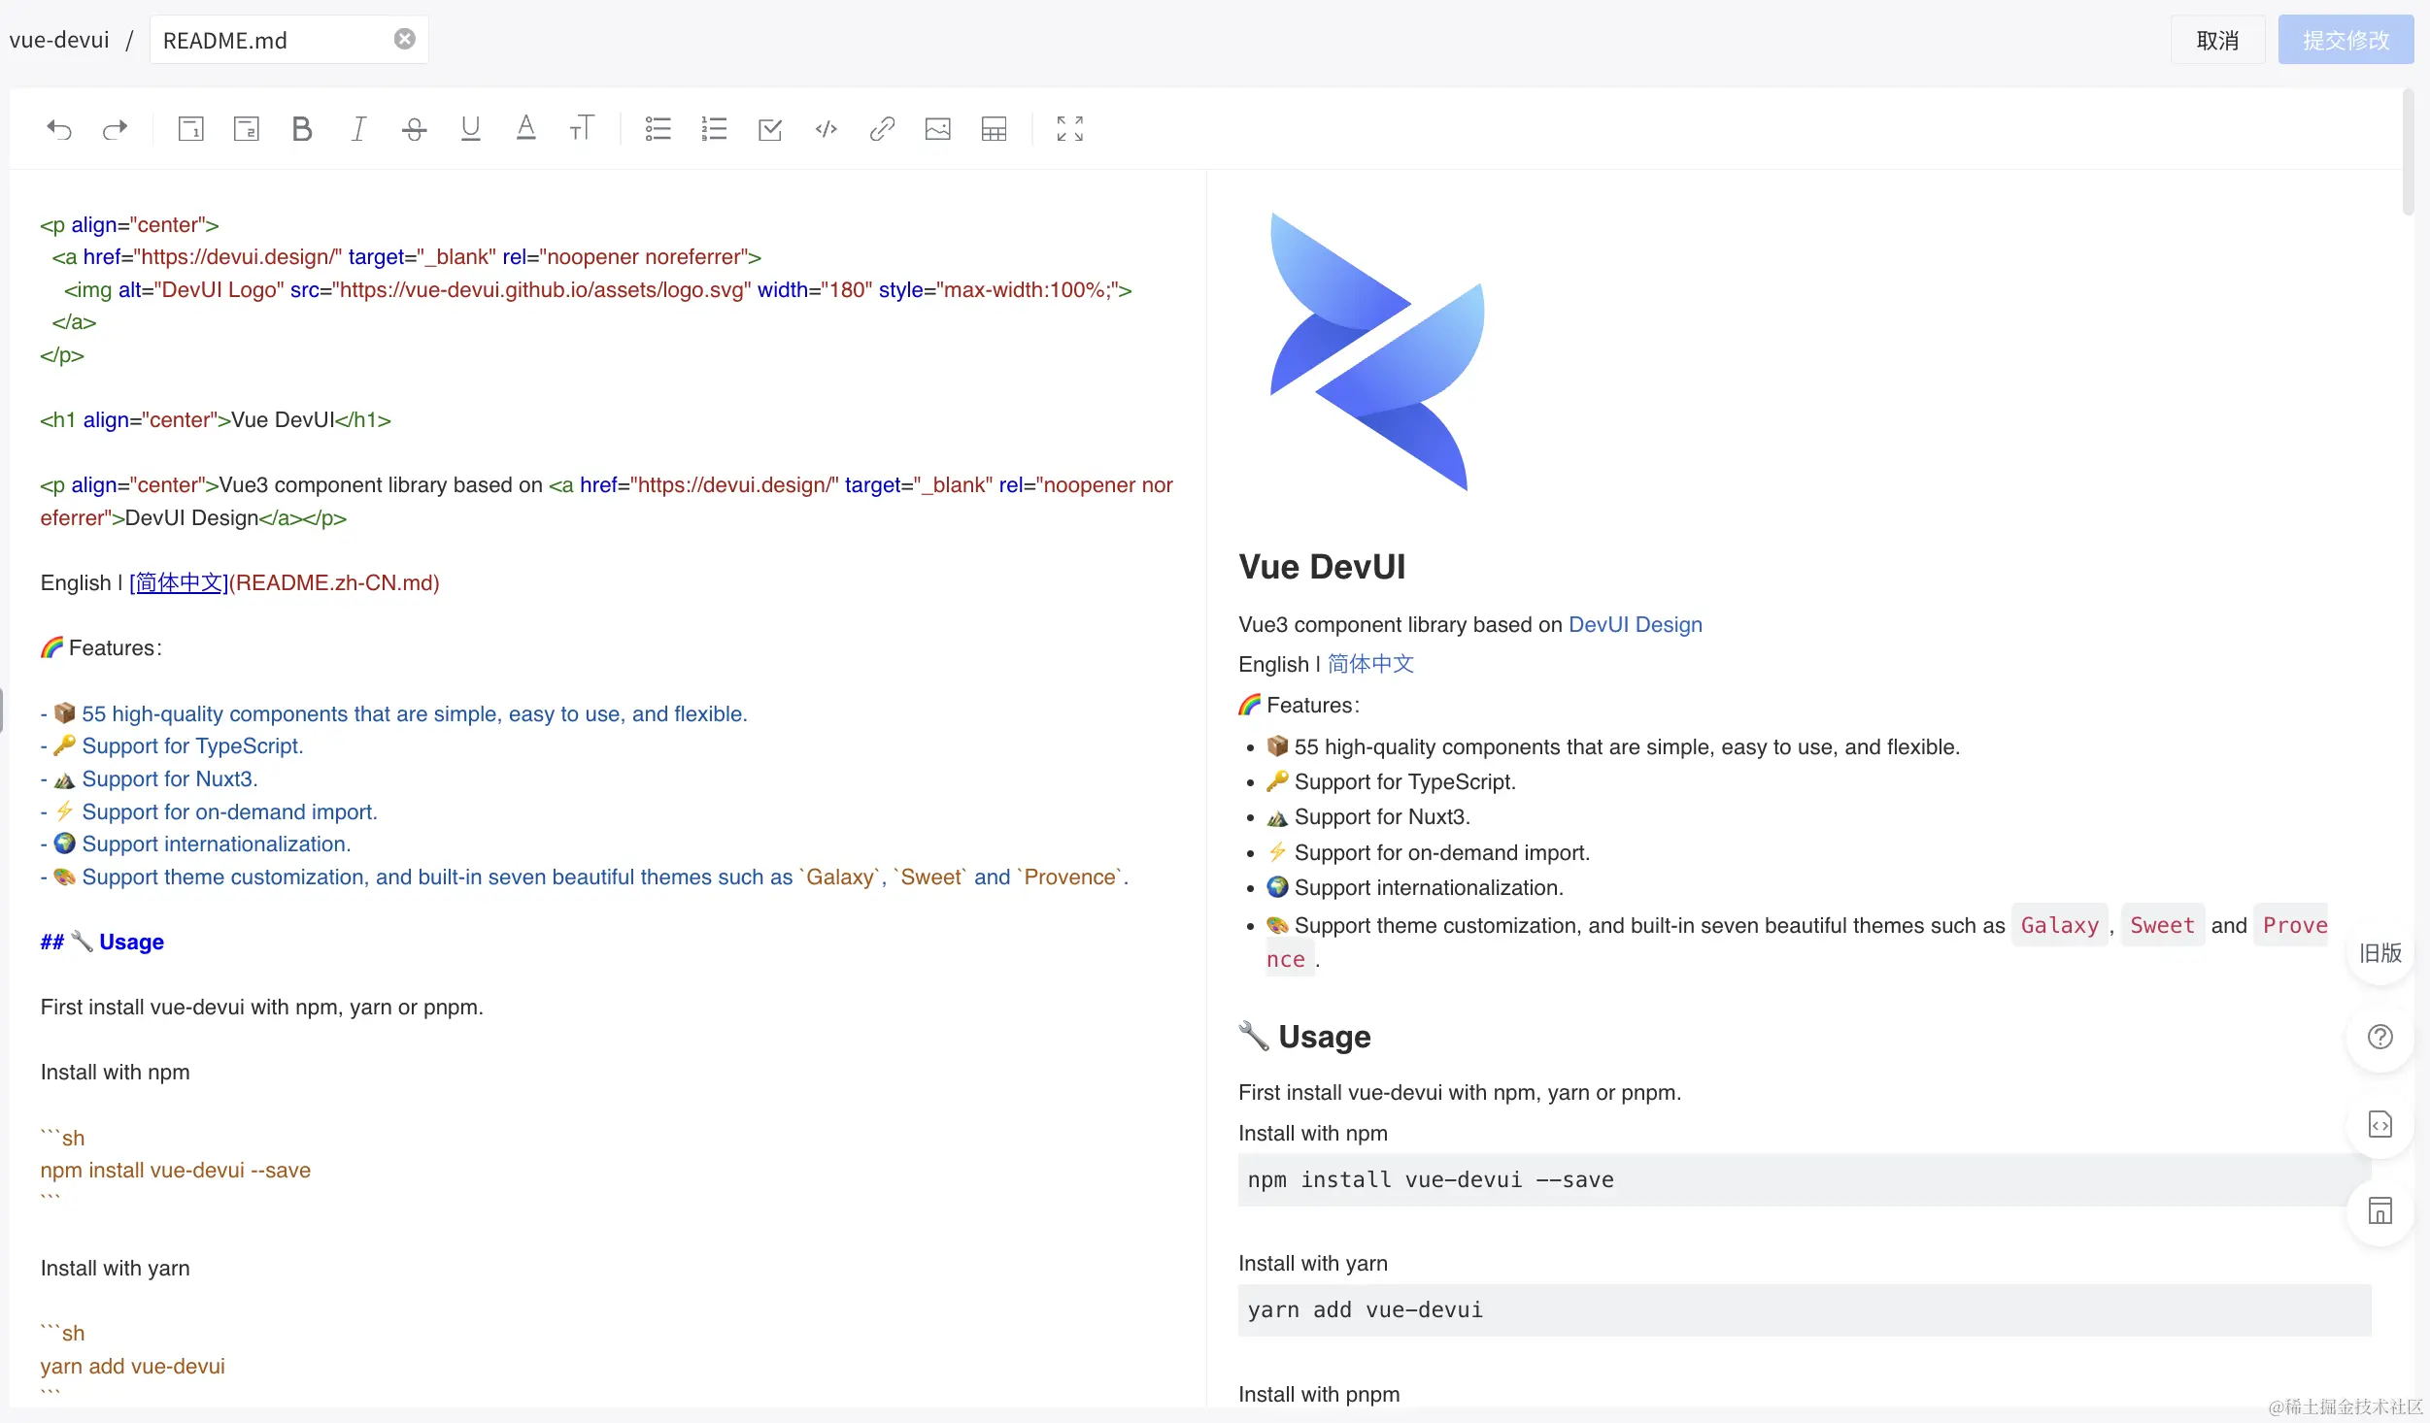This screenshot has height=1423, width=2430.
Task: Click the 提交修改 submit button
Action: point(2346,40)
